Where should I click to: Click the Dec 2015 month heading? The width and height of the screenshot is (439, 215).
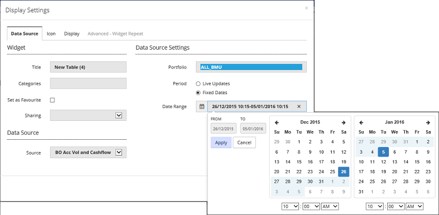pyautogui.click(x=310, y=122)
